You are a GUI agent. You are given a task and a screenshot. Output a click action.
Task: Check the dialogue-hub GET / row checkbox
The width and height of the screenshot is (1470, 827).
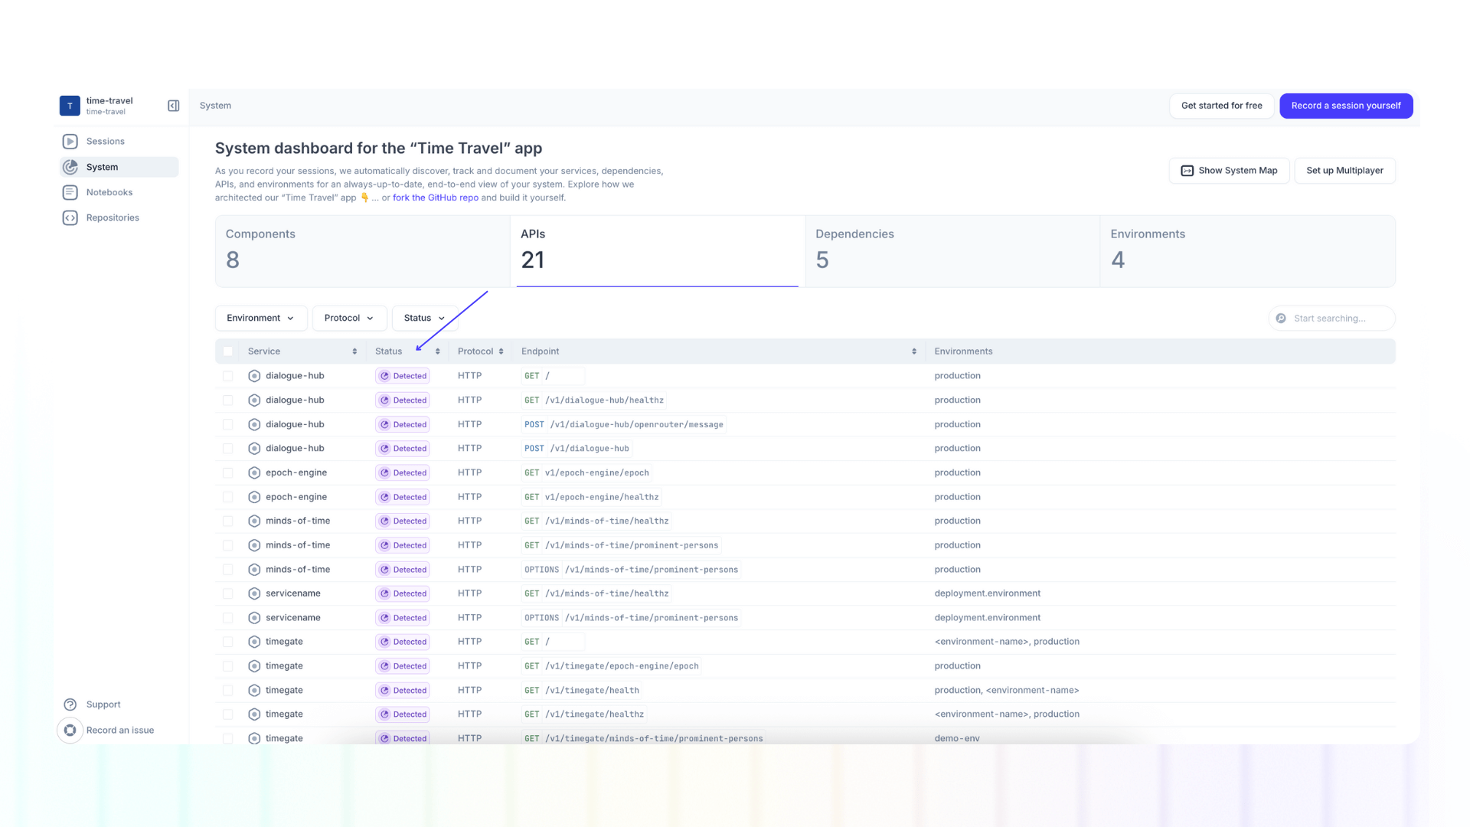click(227, 376)
